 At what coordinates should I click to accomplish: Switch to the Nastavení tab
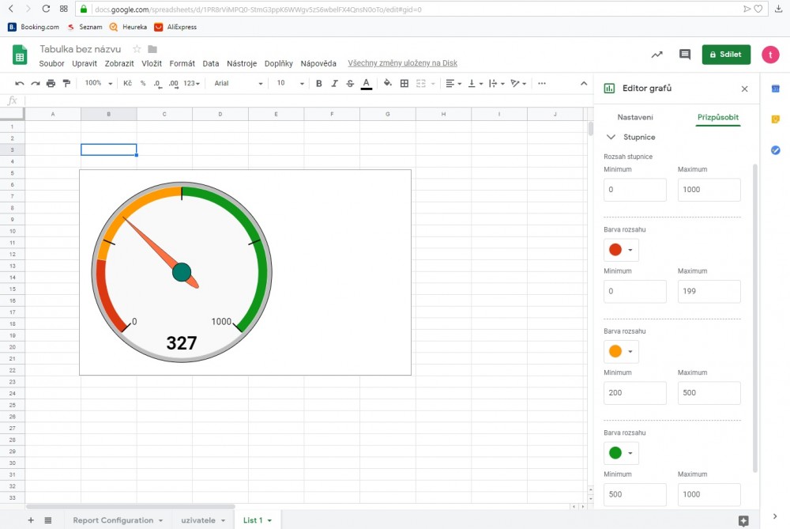635,117
